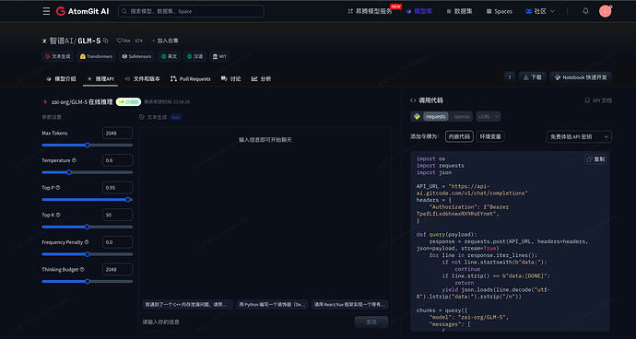The image size is (636, 339).
Task: Open the hamburger menu icon
Action: click(46, 11)
